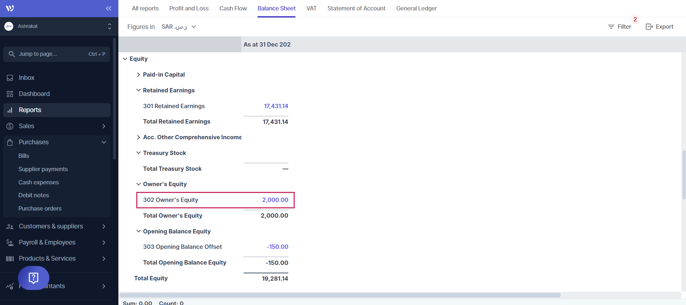
Task: Click the help chat bubble icon
Action: coord(33,278)
